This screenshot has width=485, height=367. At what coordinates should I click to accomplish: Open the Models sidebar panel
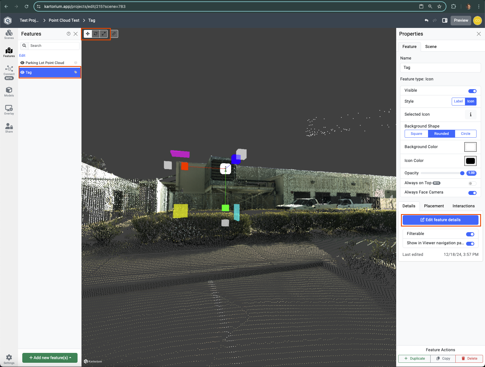(9, 92)
